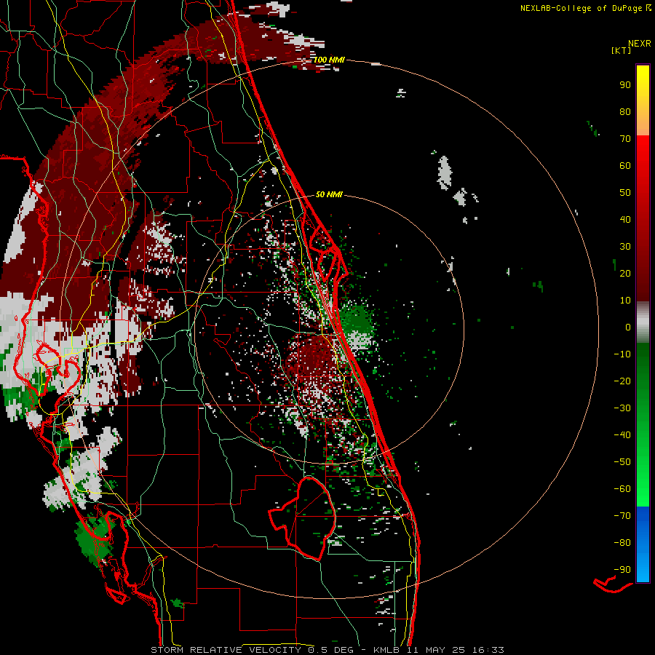Click the 50 value on velocity scale

tap(625, 193)
